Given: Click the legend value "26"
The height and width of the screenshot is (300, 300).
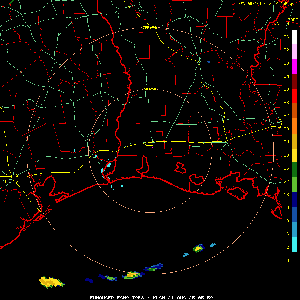Looking at the screenshot, I should tap(286, 168).
